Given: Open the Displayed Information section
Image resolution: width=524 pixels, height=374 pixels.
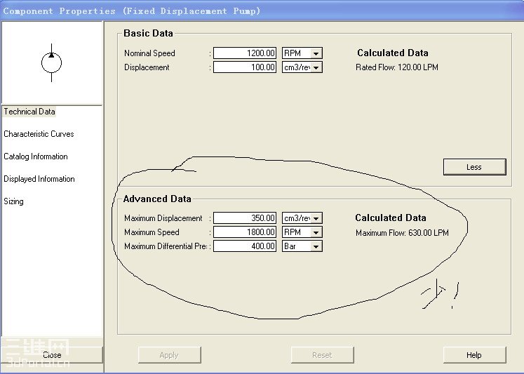Looking at the screenshot, I should (x=39, y=179).
